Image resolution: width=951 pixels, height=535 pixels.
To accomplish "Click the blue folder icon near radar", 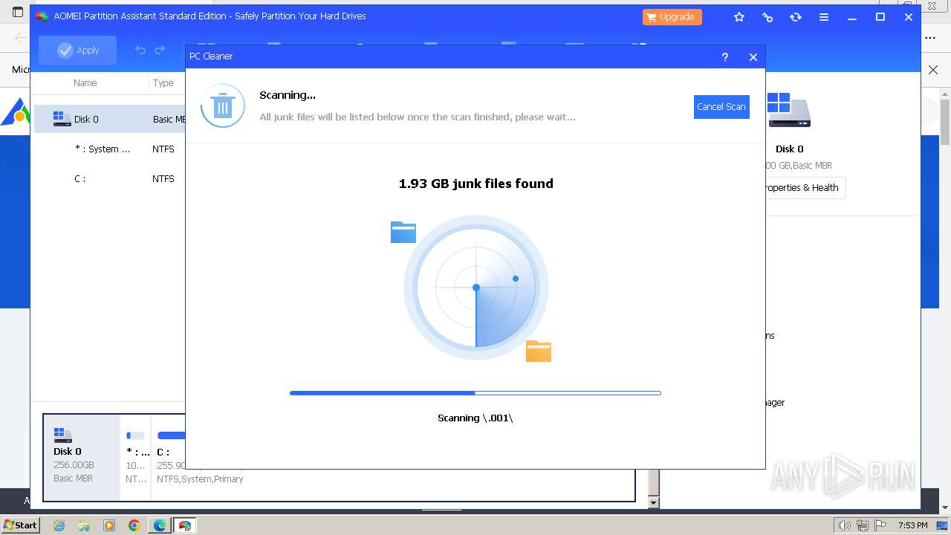I will tap(403, 233).
